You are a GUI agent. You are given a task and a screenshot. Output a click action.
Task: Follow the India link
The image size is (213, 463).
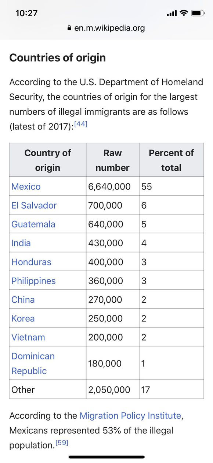pos(21,243)
